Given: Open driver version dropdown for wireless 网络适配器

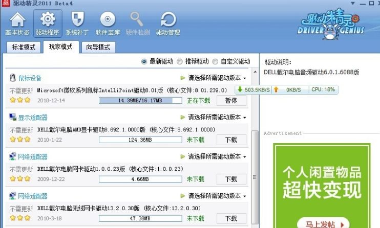Looking at the screenshot, I should pos(214,196).
